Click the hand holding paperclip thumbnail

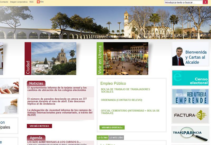(9, 106)
